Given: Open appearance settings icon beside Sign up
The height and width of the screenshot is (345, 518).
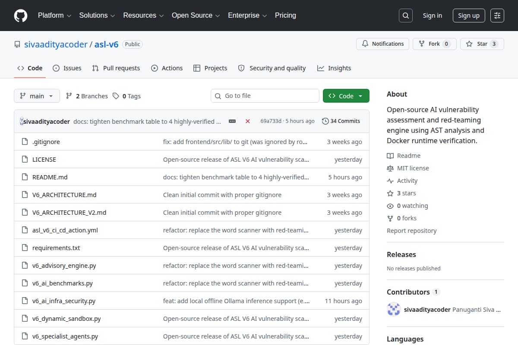Looking at the screenshot, I should click(x=497, y=16).
